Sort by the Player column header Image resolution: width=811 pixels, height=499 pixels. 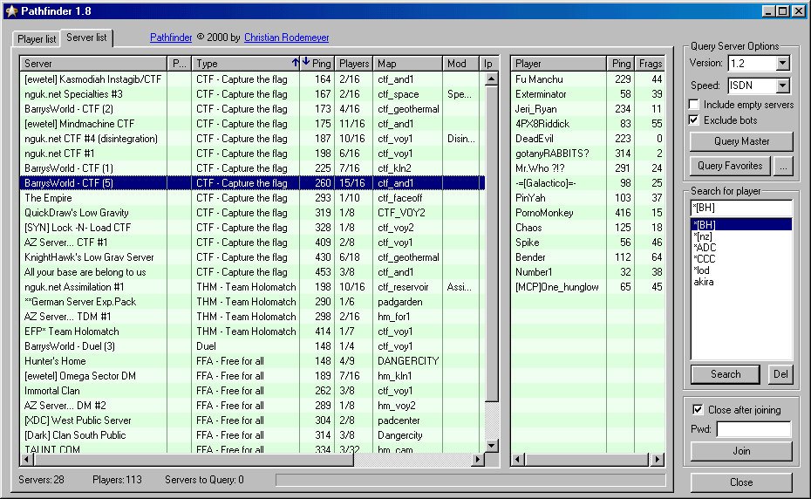(x=559, y=63)
